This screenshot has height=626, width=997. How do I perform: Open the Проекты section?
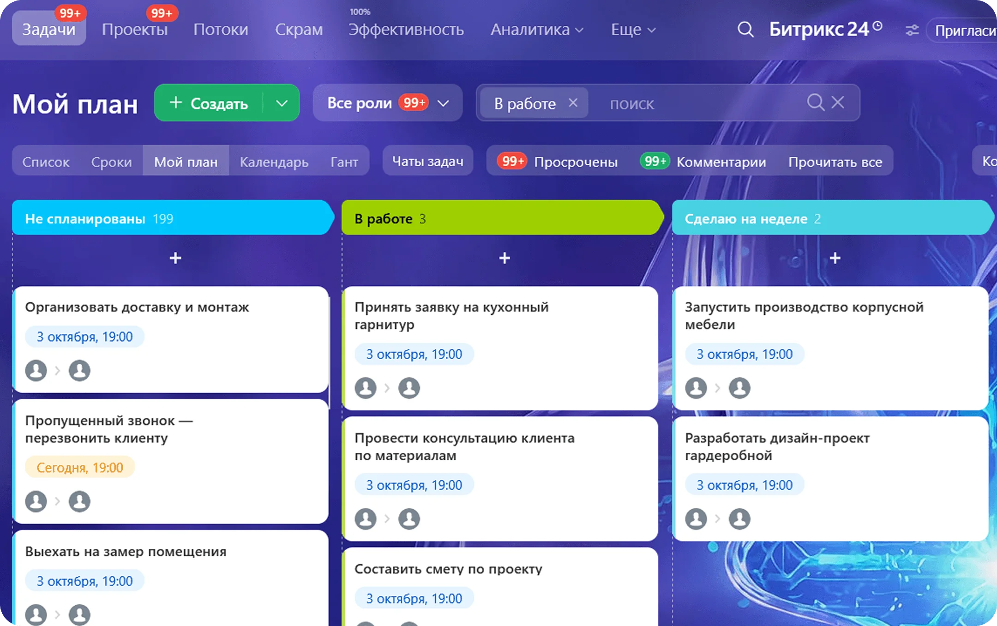135,30
